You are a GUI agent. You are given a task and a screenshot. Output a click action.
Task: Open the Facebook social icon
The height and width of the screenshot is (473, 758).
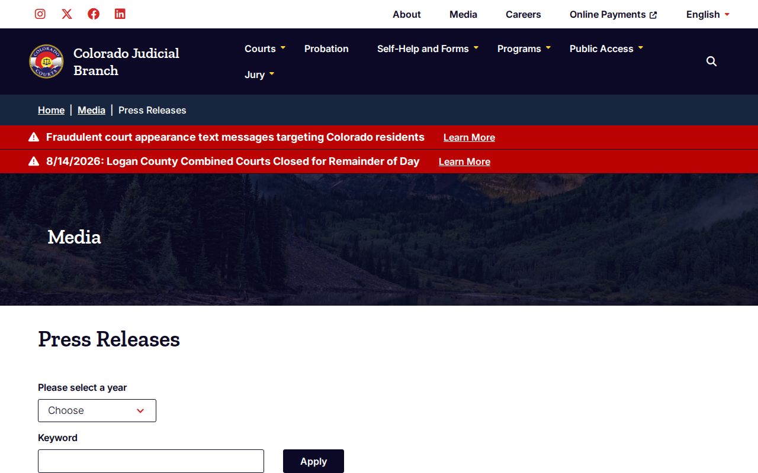94,14
